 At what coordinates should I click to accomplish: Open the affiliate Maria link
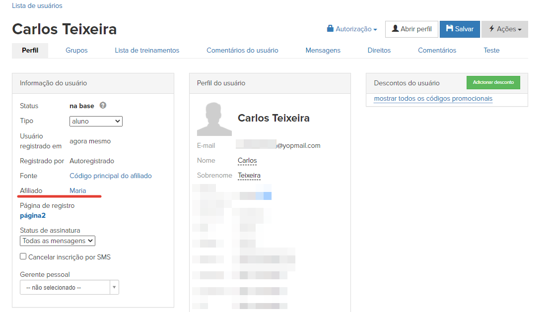point(78,190)
